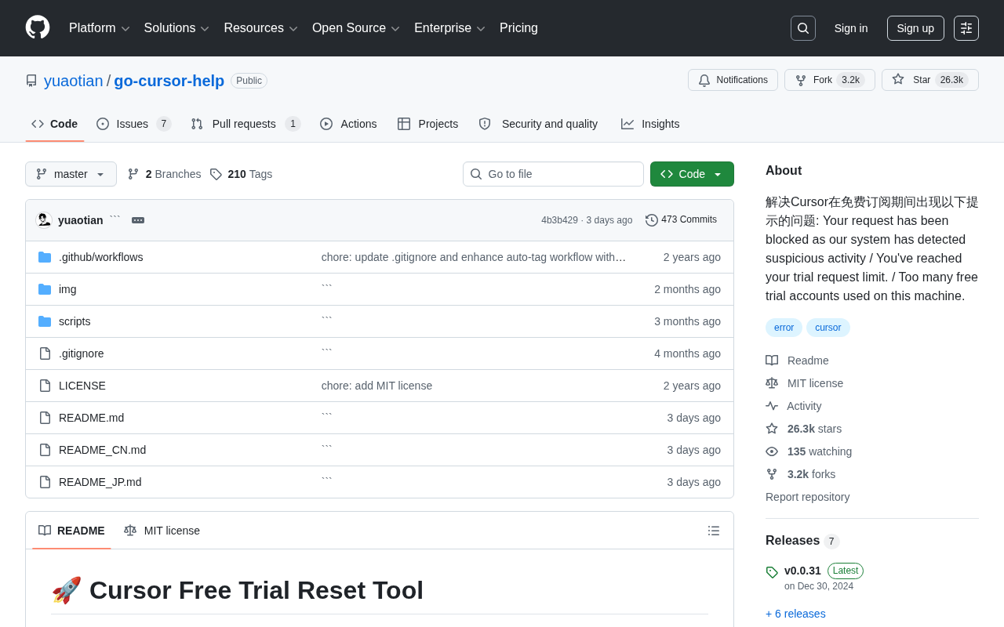1004x627 pixels.
Task: Open yuaotian commit author link
Action: point(81,220)
